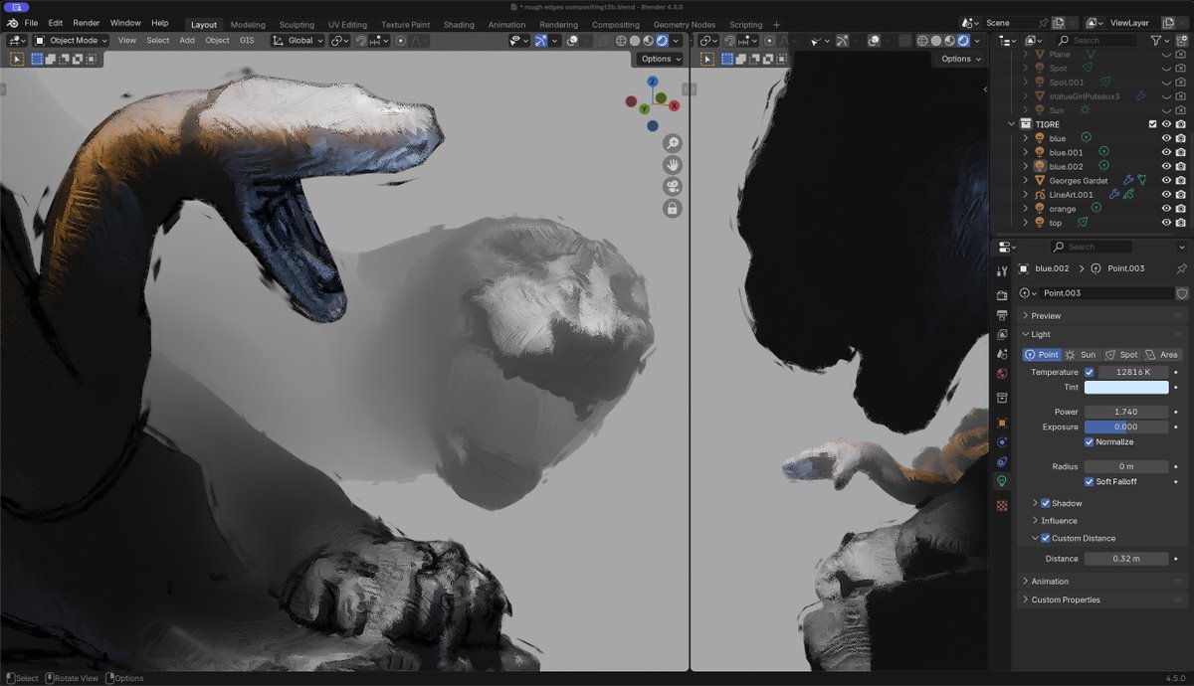The image size is (1194, 686).
Task: Select wireframe shading in left viewport header
Action: pyautogui.click(x=622, y=41)
